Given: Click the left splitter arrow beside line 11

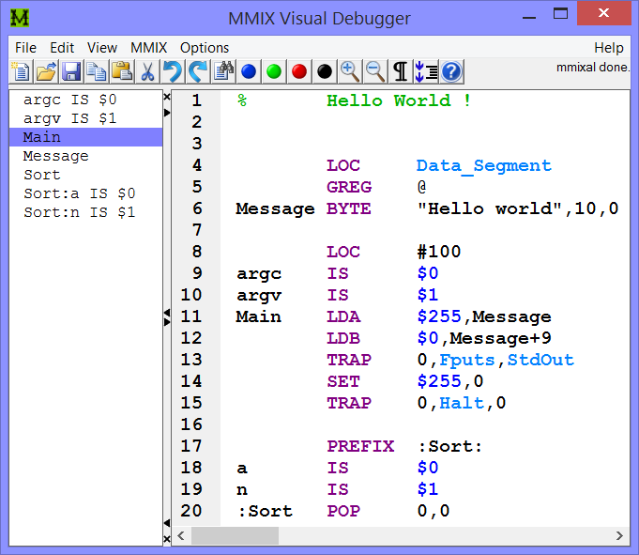Looking at the screenshot, I should (167, 313).
